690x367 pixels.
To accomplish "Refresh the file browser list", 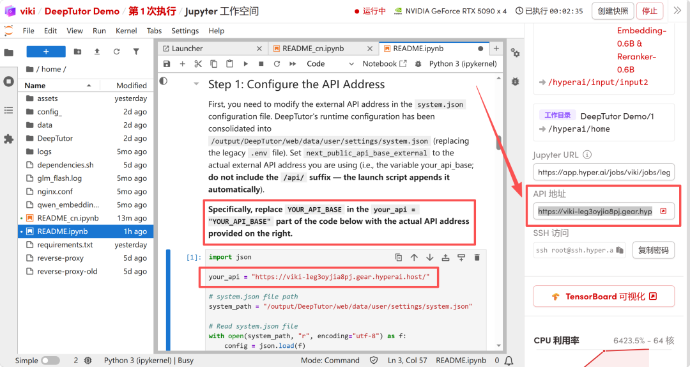I will click(117, 52).
